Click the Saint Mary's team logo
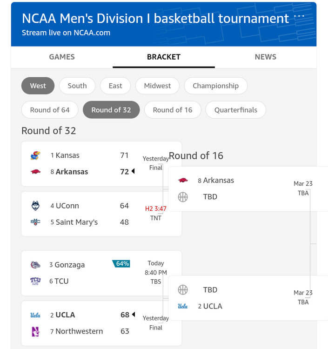This screenshot has width=328, height=349. click(35, 222)
